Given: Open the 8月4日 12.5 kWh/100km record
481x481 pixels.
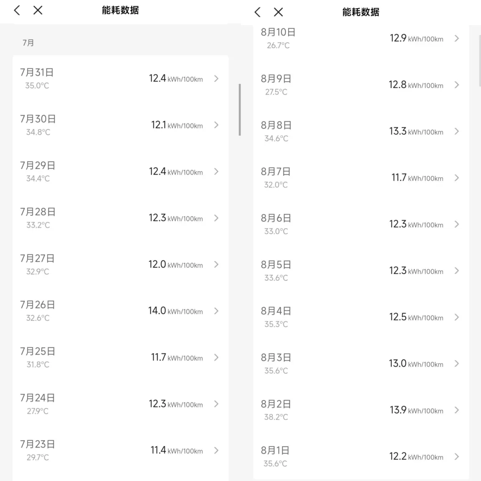Looking at the screenshot, I should click(x=361, y=317).
